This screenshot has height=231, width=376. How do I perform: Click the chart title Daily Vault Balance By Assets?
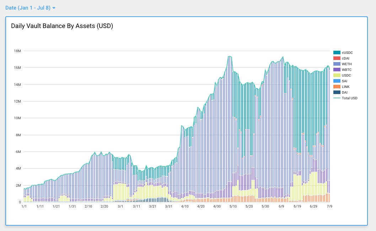[62, 26]
